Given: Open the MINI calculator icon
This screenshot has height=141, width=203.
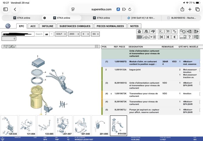Looking at the screenshot, I should pyautogui.click(x=183, y=37).
